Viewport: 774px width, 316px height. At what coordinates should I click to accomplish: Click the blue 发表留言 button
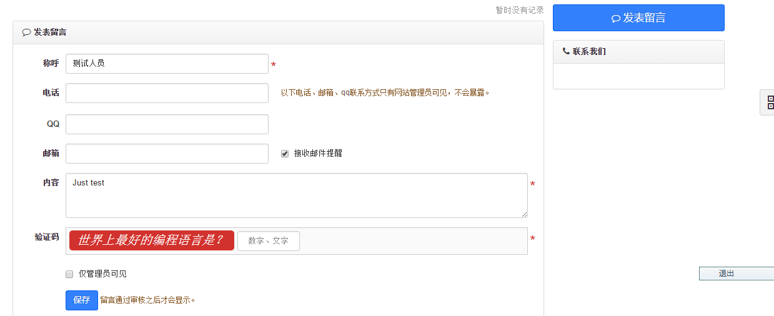[638, 17]
